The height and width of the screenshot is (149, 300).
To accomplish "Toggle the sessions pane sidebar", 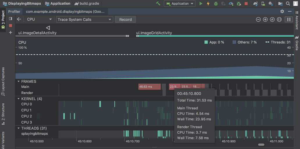I will point(10,19).
